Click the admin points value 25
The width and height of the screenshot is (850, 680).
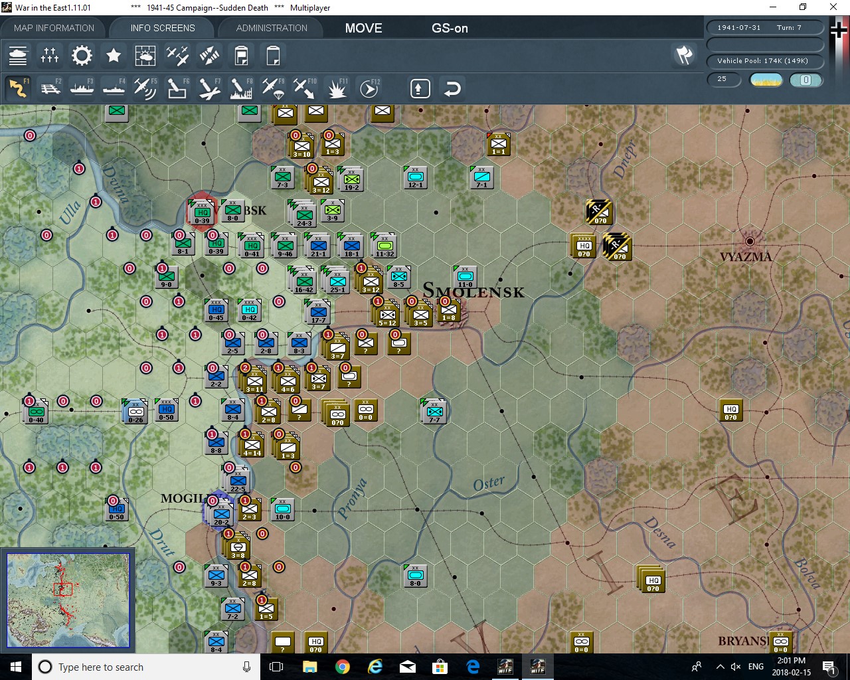(x=723, y=79)
